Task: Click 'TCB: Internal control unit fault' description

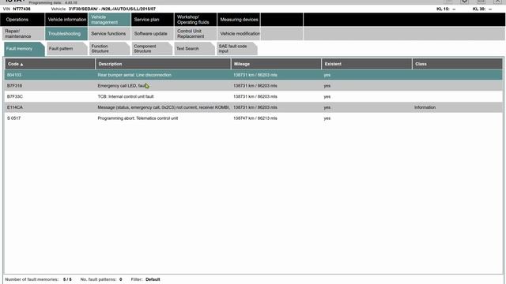Action: [x=126, y=96]
